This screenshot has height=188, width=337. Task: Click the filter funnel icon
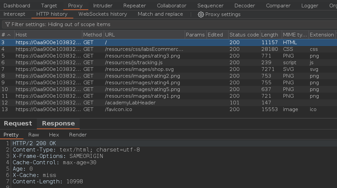click(7, 24)
